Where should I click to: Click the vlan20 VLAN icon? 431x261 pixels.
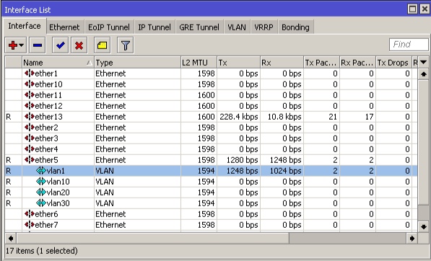tap(41, 193)
